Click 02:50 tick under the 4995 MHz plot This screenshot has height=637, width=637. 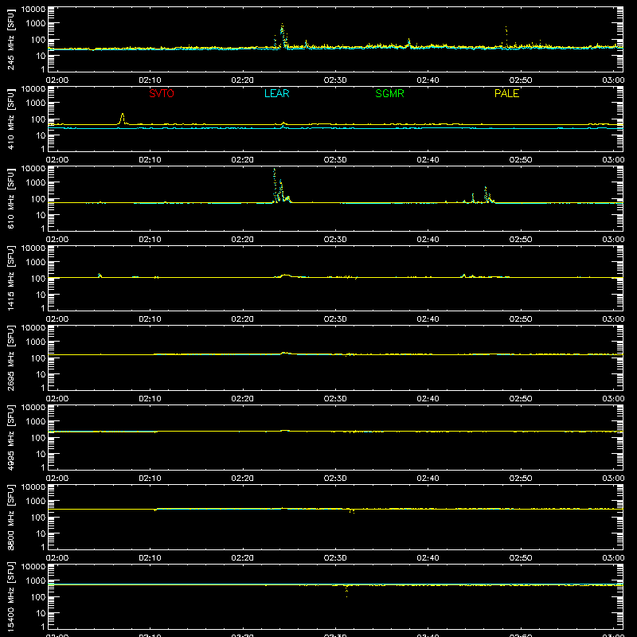pyautogui.click(x=521, y=479)
